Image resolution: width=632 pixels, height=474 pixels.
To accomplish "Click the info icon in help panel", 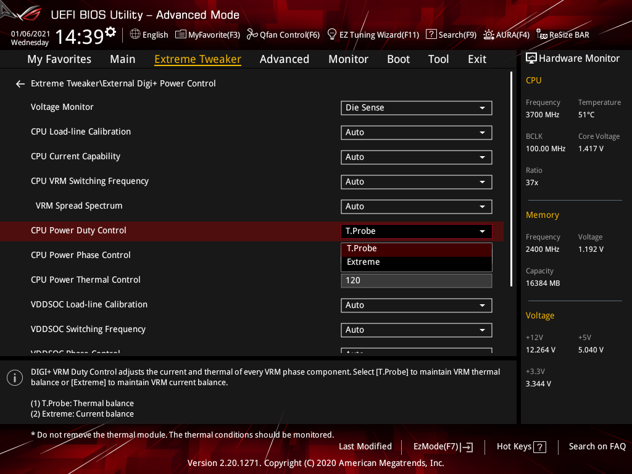I will click(x=15, y=378).
